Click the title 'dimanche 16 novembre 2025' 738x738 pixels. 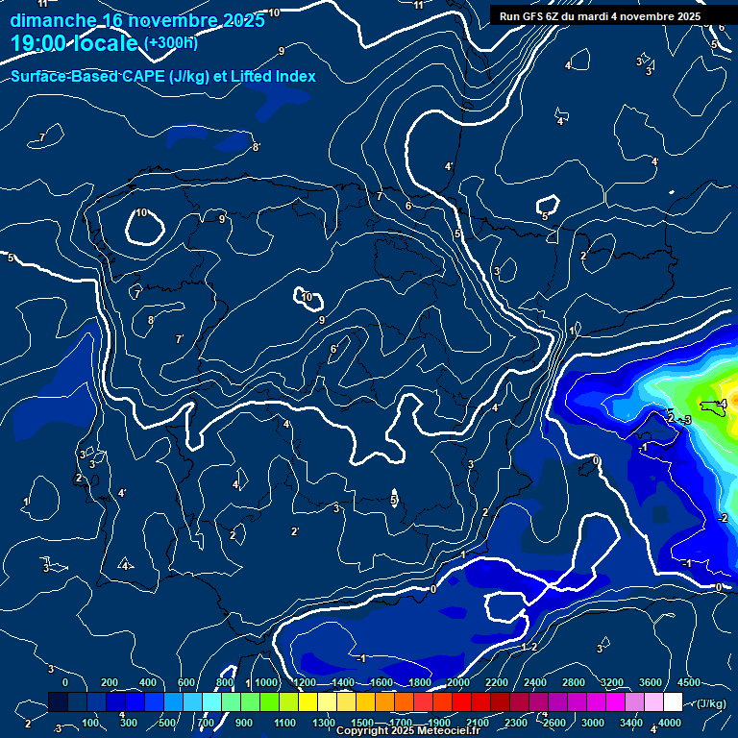137,21
